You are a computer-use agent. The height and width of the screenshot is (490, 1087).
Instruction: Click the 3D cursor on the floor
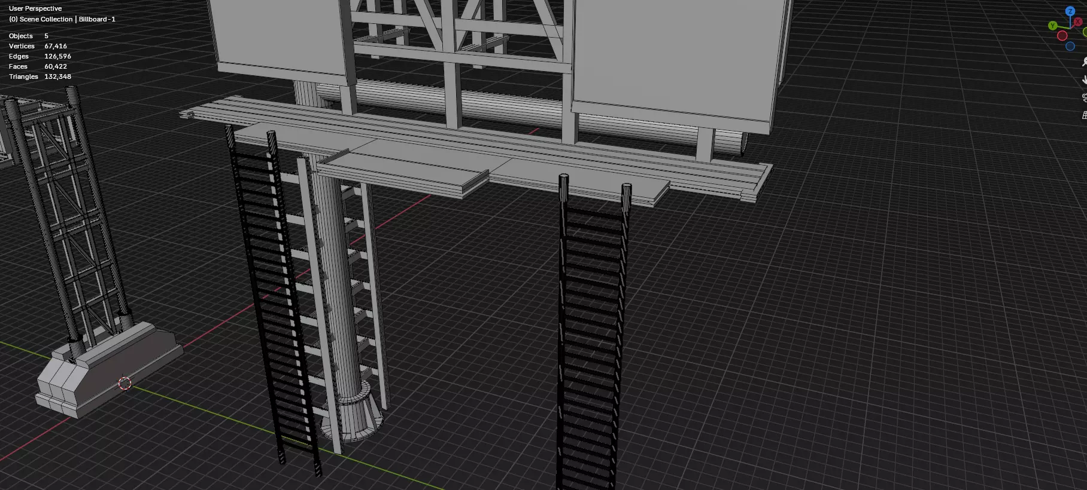click(x=125, y=383)
